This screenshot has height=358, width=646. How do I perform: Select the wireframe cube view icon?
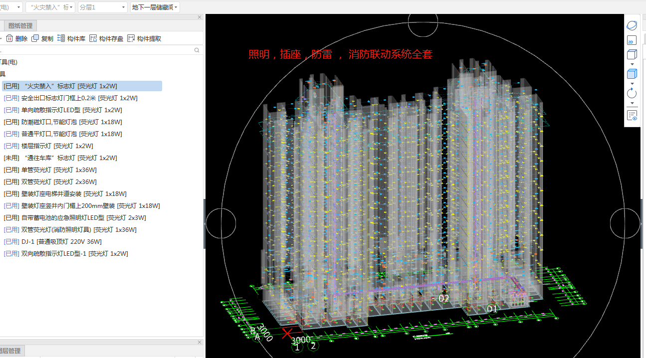pos(632,54)
